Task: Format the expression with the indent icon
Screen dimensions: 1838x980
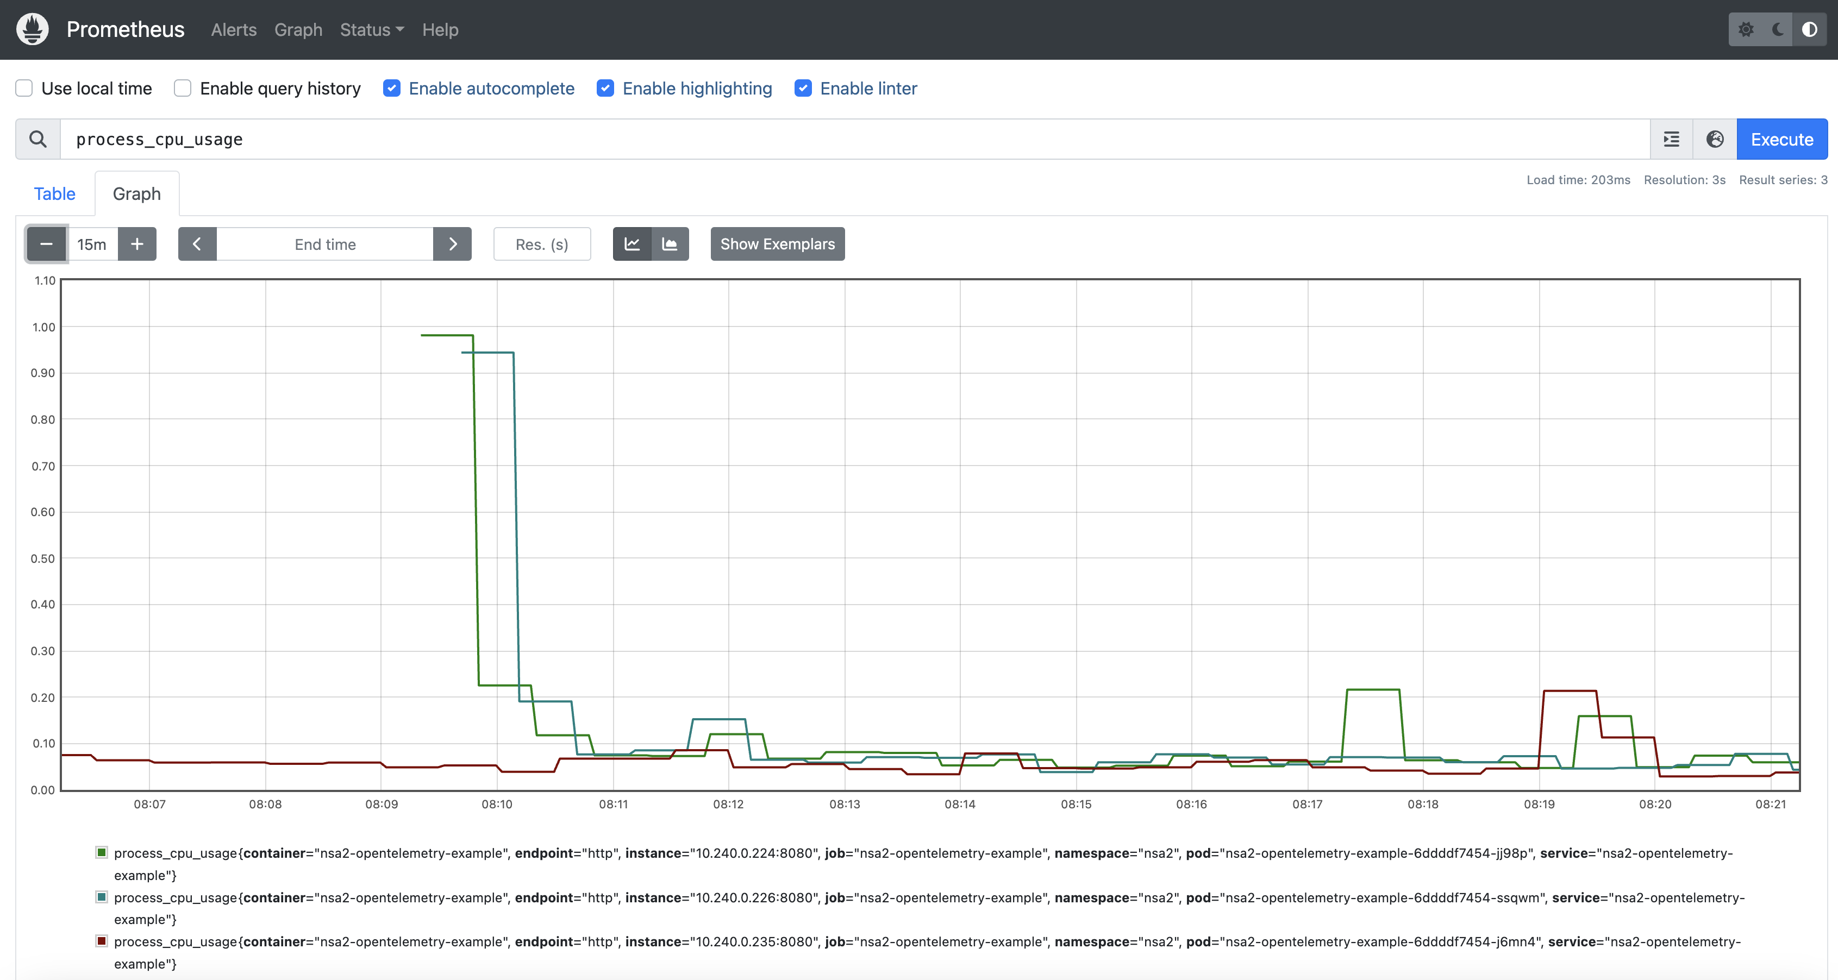Action: click(x=1672, y=139)
